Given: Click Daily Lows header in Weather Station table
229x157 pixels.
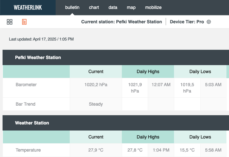Looking at the screenshot, I should pyautogui.click(x=200, y=137).
